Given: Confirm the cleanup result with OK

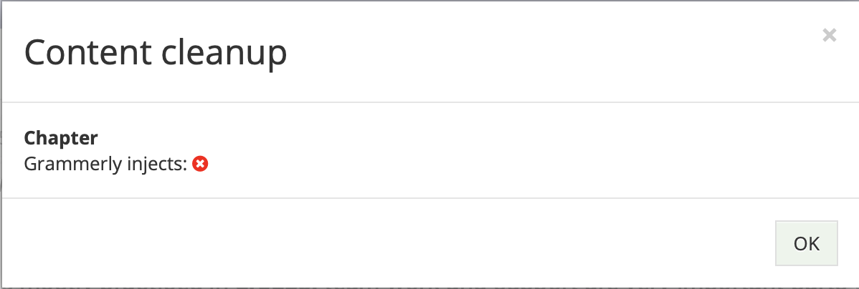Looking at the screenshot, I should [807, 243].
